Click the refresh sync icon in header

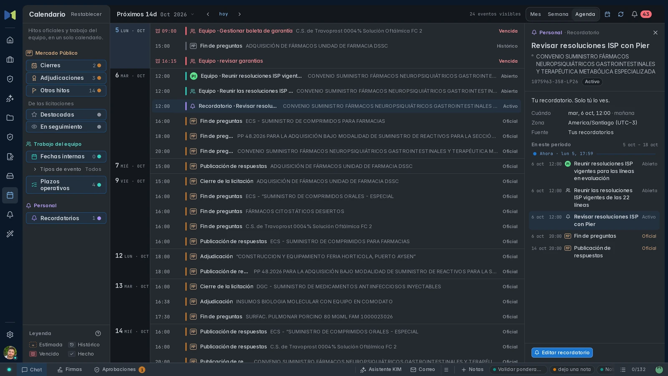click(x=621, y=14)
